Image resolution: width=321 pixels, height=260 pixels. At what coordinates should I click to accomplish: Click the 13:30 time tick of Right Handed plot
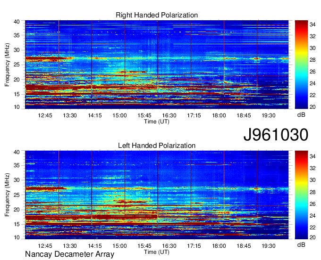pyautogui.click(x=70, y=115)
